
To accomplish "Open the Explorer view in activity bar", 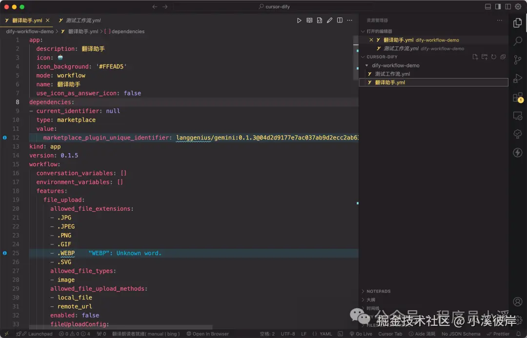I will pyautogui.click(x=518, y=23).
